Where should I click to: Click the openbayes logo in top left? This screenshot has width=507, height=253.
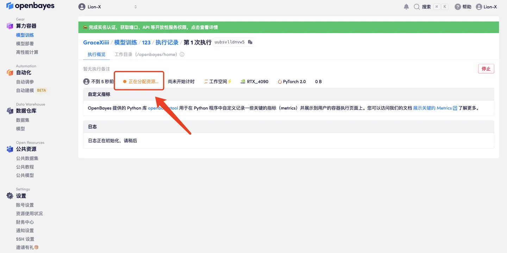click(30, 6)
